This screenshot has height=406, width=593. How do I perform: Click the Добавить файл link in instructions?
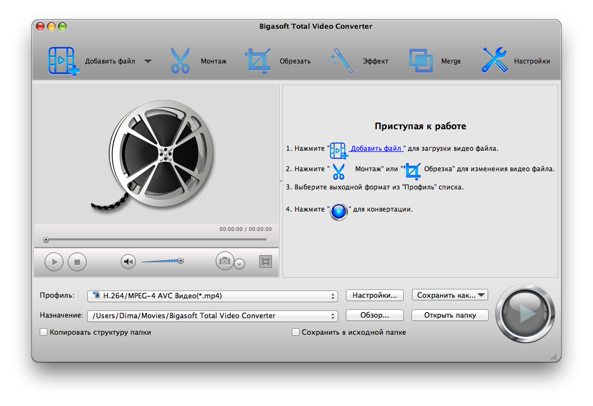376,149
